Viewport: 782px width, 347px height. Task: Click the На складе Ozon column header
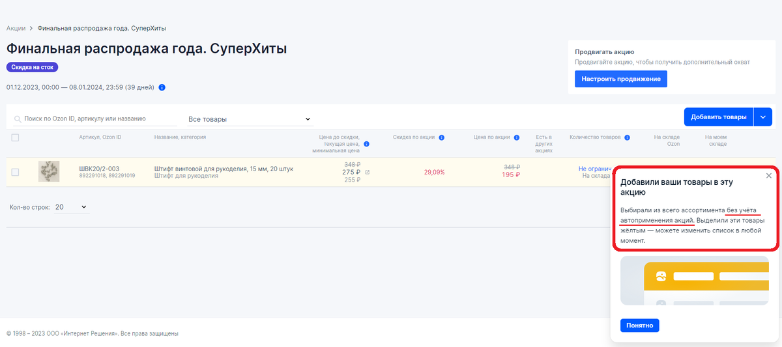coord(667,141)
